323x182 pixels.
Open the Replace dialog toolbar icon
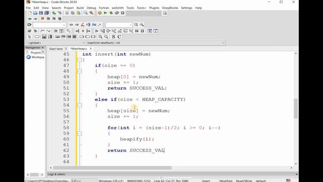tap(91, 13)
